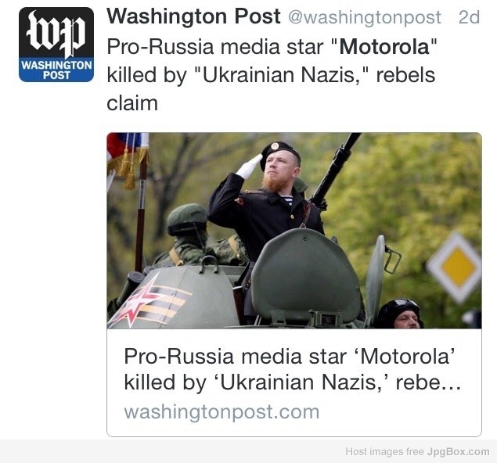The height and width of the screenshot is (463, 497).
Task: Click 'Ukrainian Nazis' phrase in tweet text
Action: (279, 75)
